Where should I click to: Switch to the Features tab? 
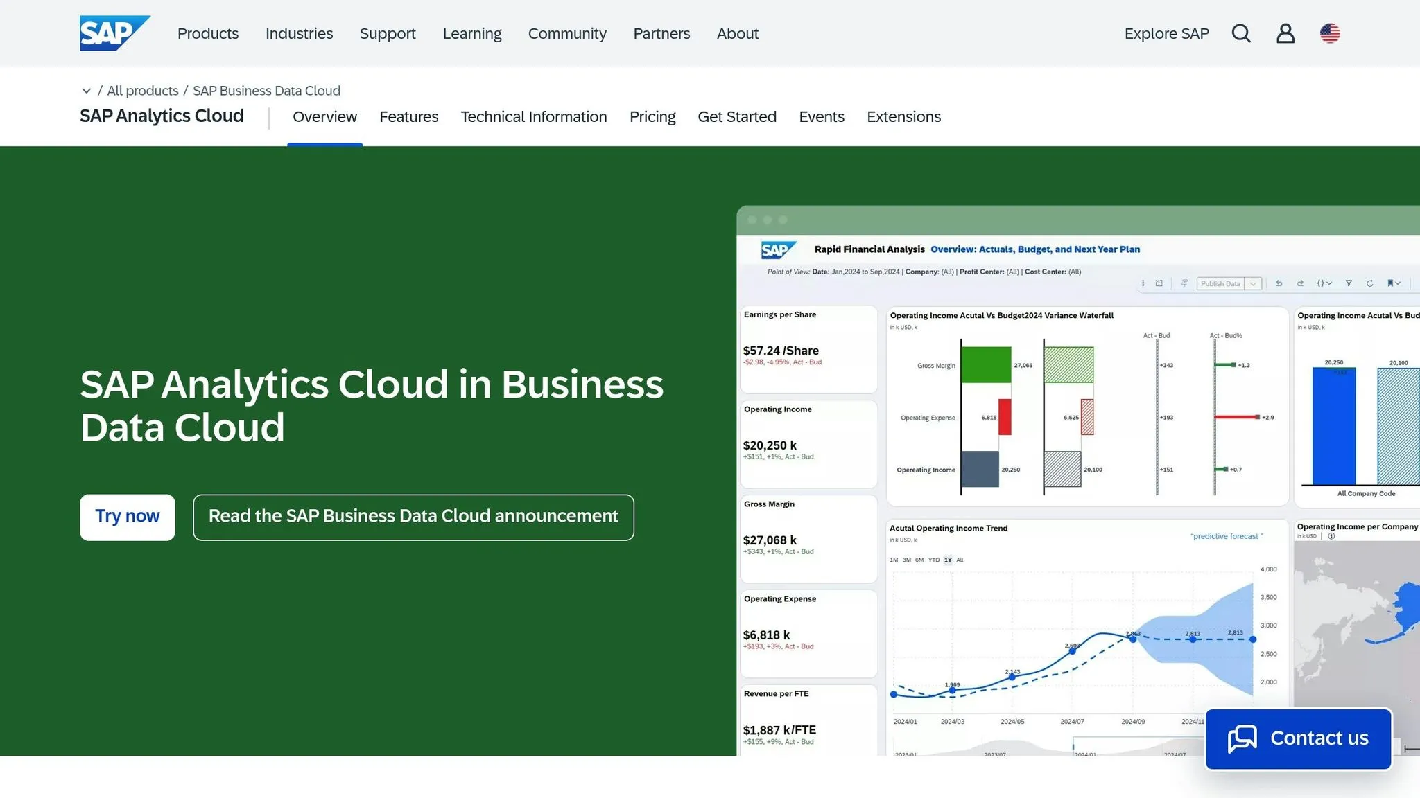tap(409, 116)
